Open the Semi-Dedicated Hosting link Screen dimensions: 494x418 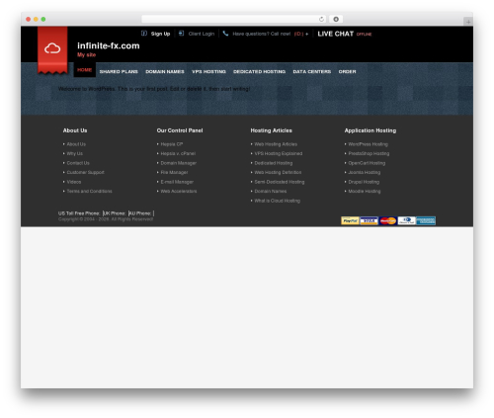(280, 182)
